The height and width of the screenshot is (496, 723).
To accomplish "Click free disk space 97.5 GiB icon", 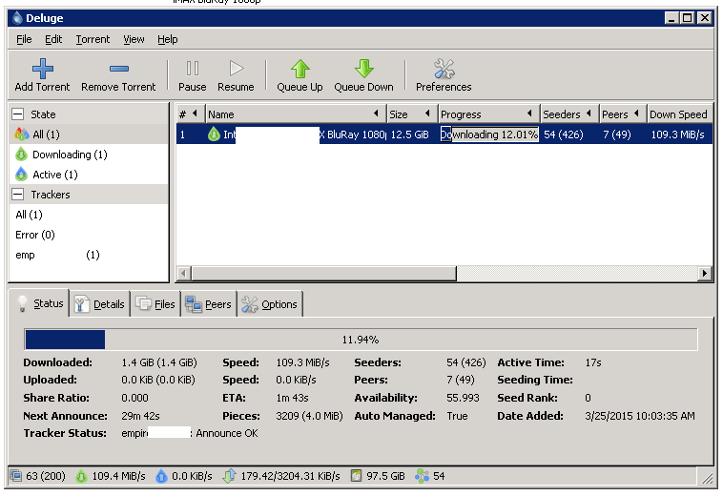I will 356,475.
